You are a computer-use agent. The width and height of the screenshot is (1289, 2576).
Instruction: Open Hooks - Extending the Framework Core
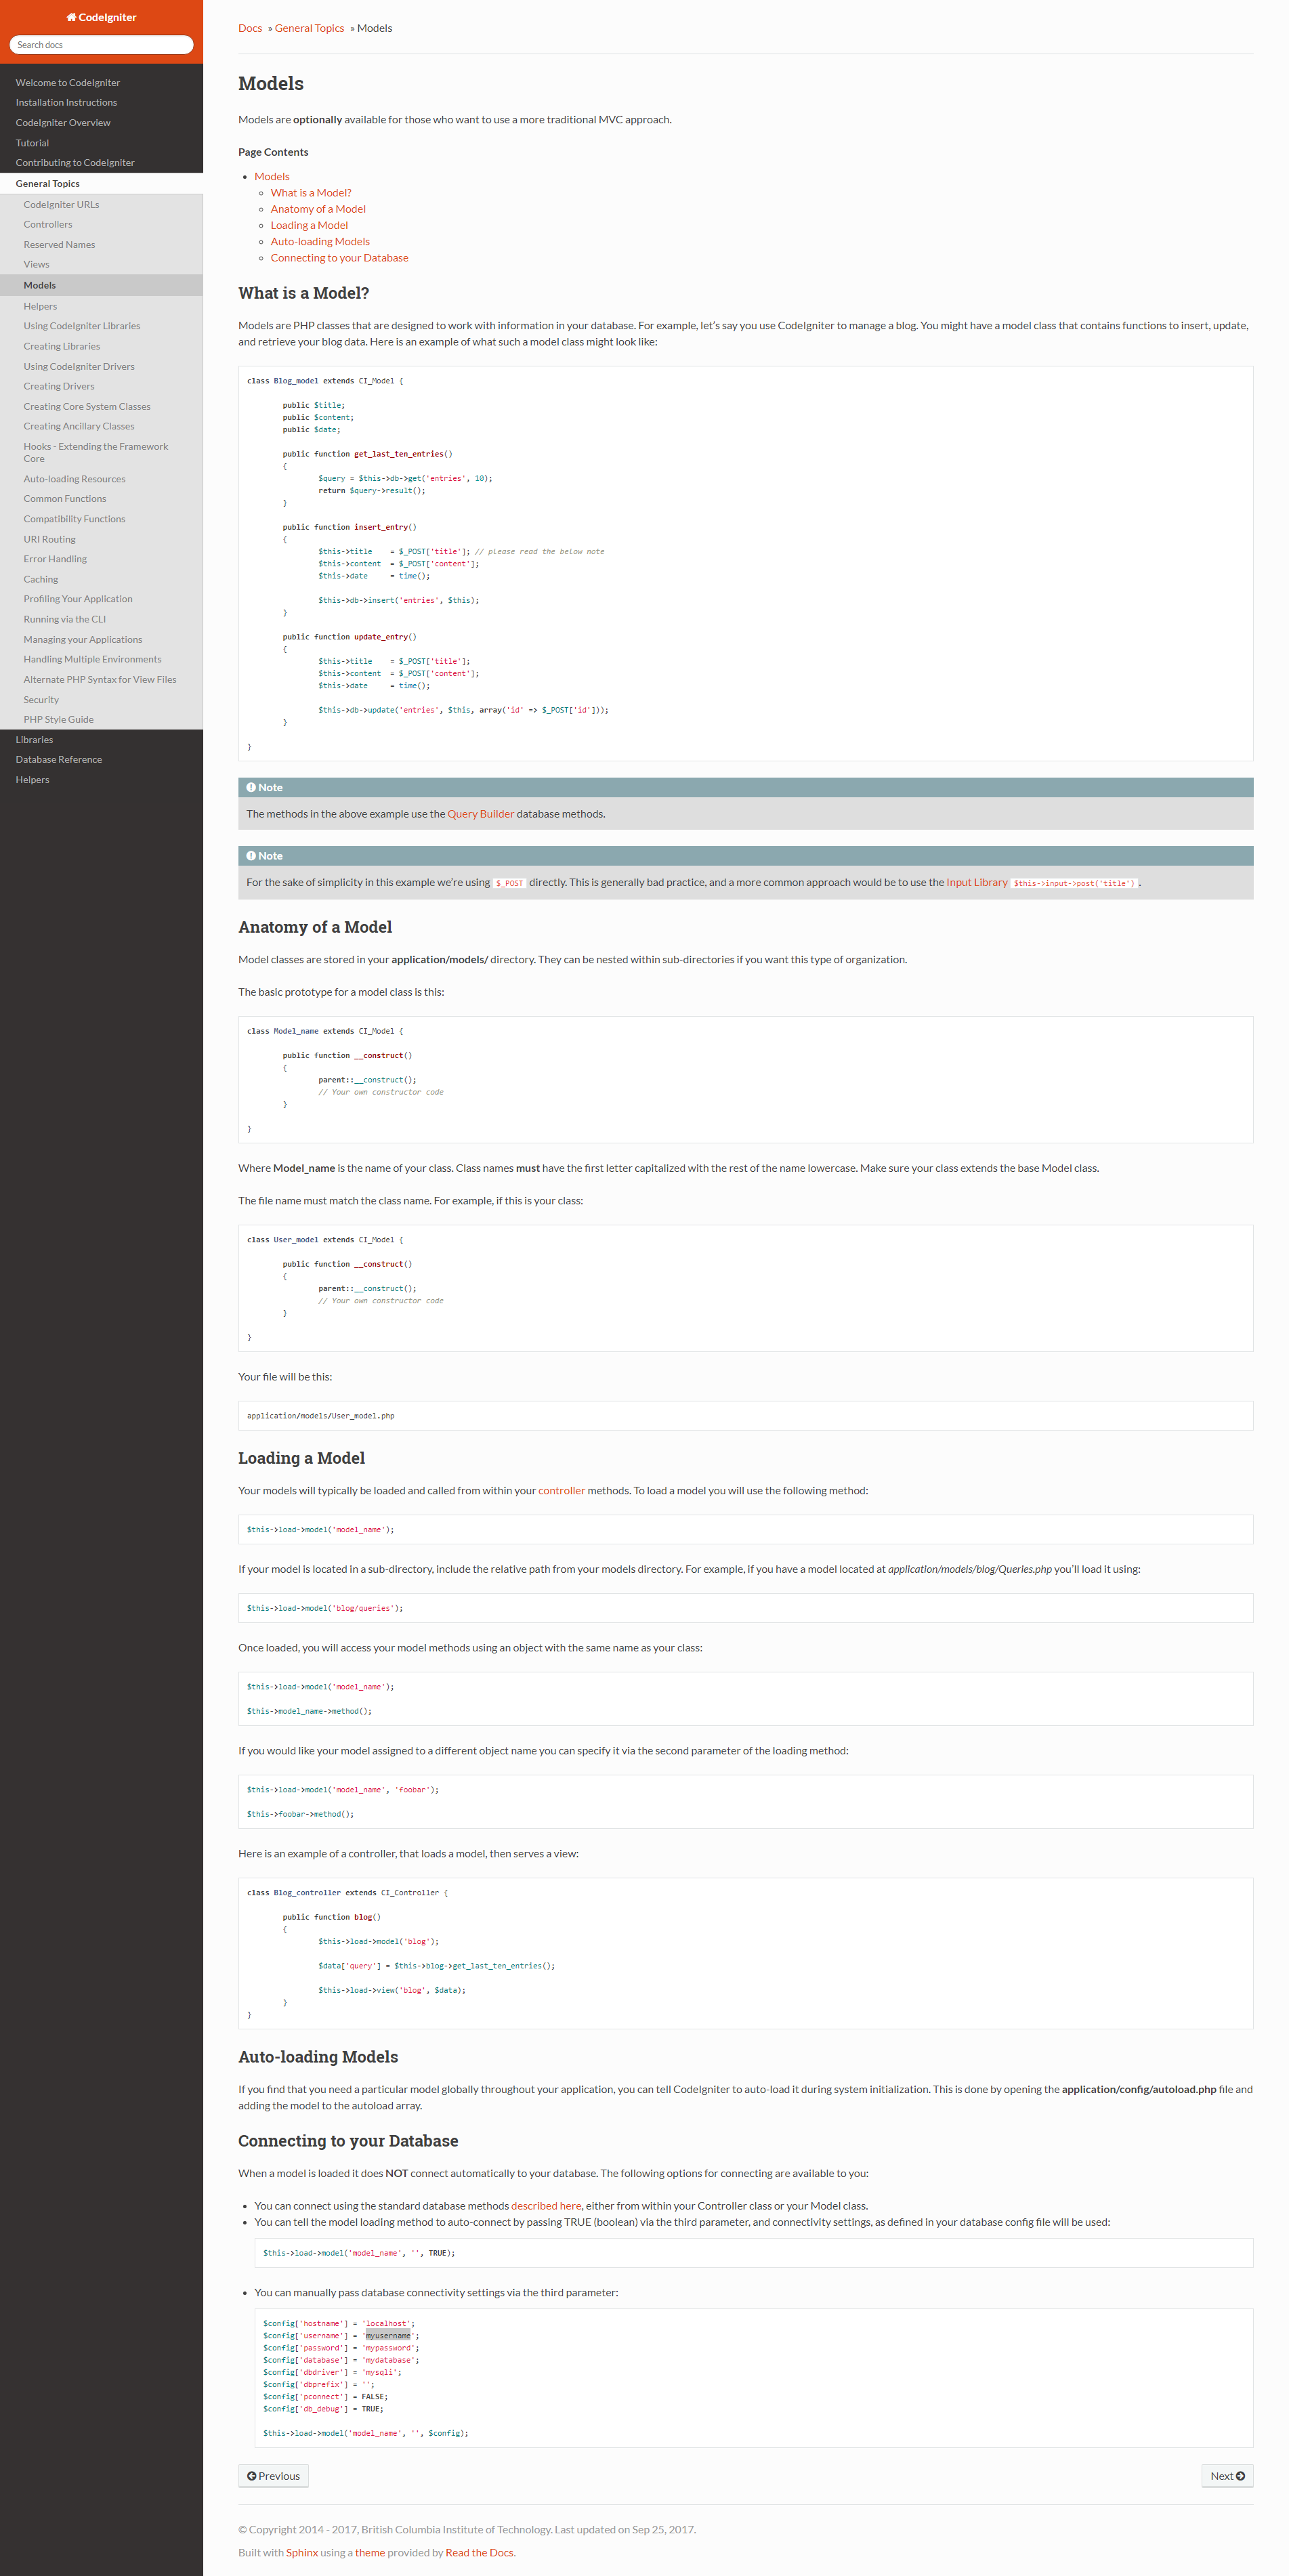pos(101,453)
